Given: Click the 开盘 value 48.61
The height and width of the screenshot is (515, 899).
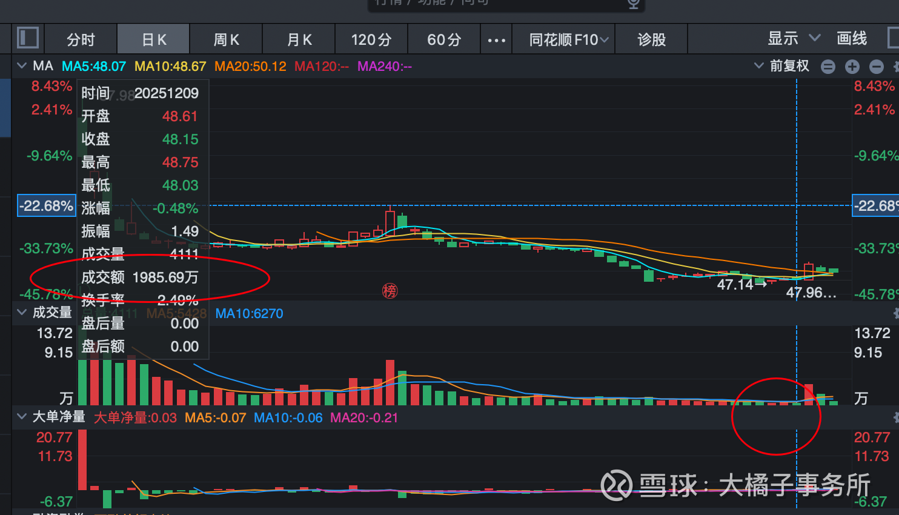Looking at the screenshot, I should [180, 116].
